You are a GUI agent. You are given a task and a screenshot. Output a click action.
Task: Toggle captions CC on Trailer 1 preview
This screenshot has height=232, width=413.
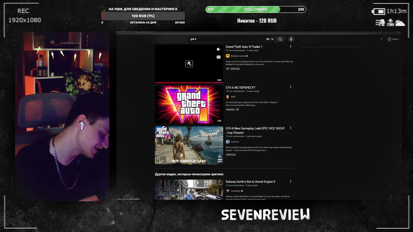pyautogui.click(x=219, y=57)
